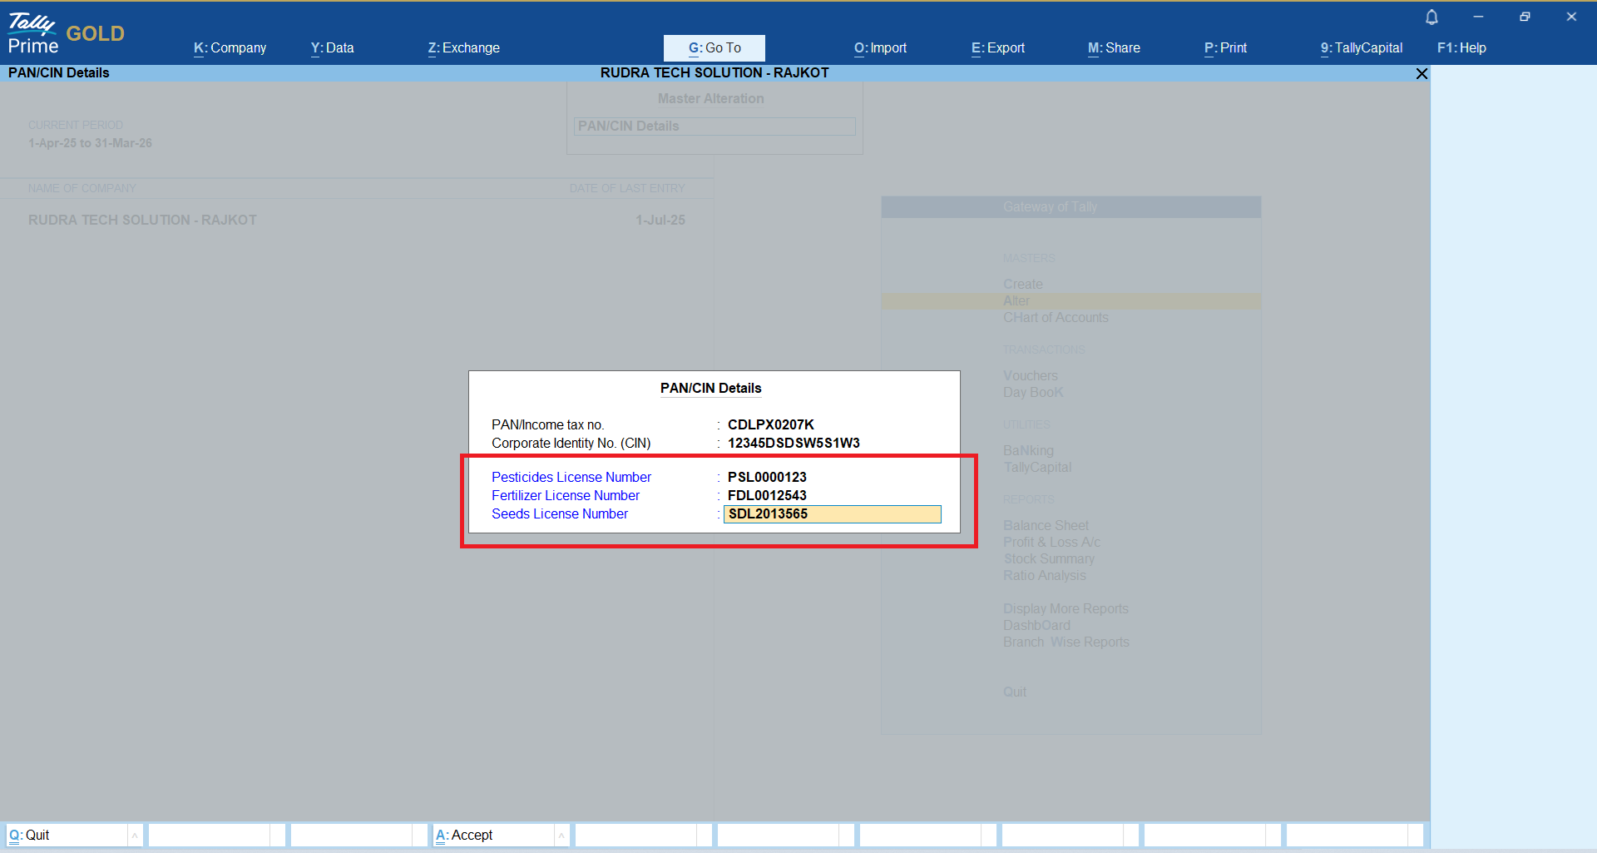The height and width of the screenshot is (853, 1597).
Task: Close the PAN/CIN Details screen
Action: tap(1421, 74)
